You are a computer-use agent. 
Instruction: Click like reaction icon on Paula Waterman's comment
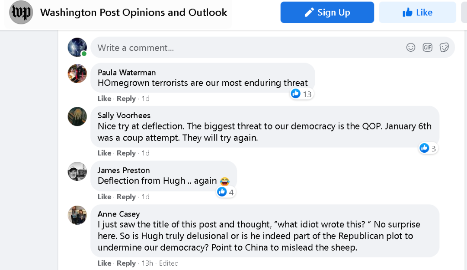pos(296,94)
